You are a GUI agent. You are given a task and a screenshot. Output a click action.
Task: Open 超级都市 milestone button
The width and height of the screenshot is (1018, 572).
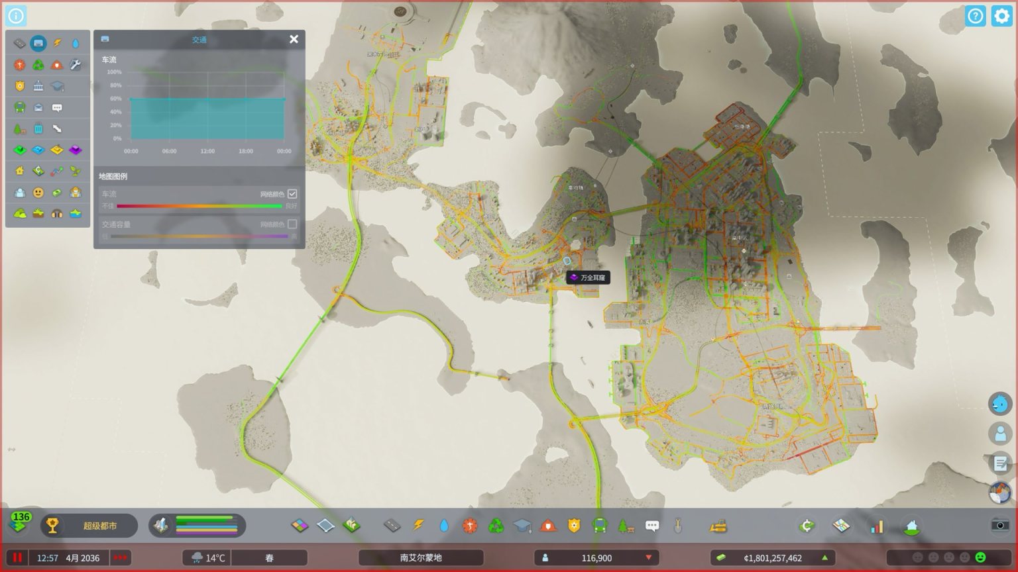89,526
